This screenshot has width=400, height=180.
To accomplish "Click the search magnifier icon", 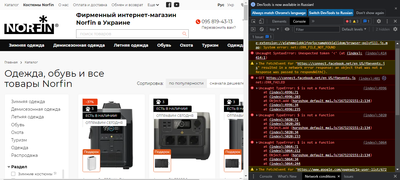I will point(185,34).
